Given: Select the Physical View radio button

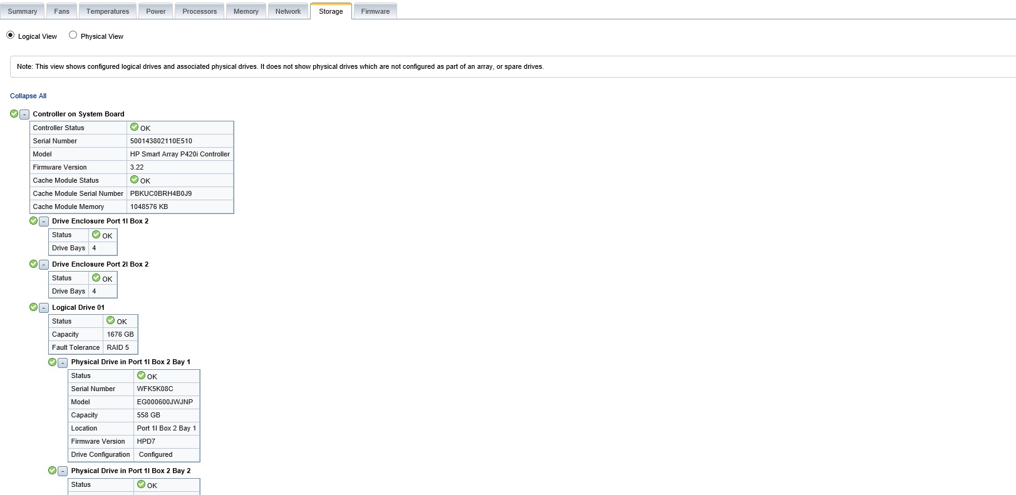Looking at the screenshot, I should click(73, 35).
